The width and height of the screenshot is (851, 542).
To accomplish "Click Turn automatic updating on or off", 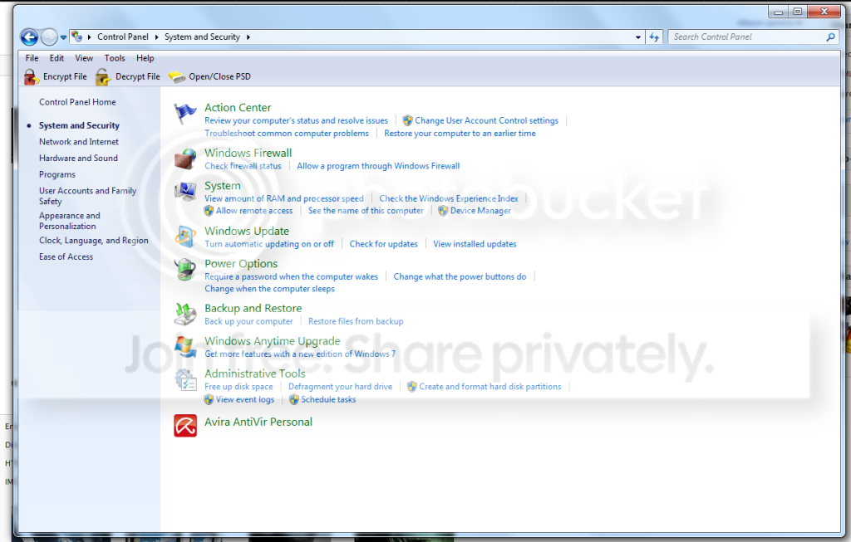I will click(x=269, y=244).
